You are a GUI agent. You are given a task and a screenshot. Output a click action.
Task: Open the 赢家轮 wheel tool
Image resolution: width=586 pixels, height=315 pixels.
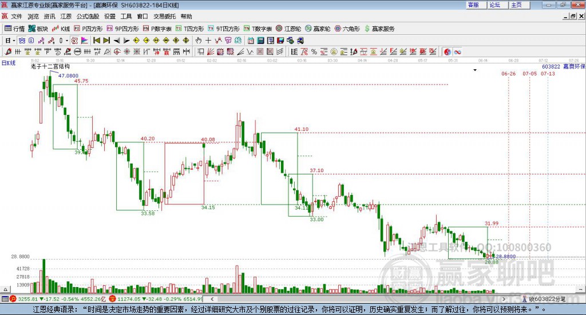(x=318, y=29)
